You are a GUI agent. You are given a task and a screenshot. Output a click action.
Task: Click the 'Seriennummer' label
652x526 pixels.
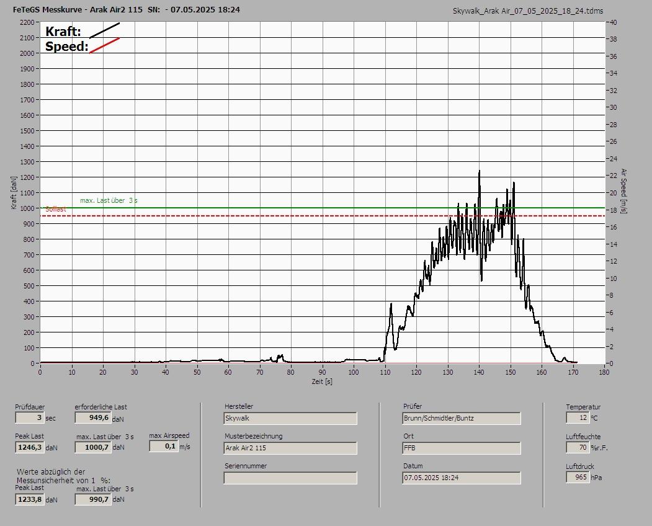(245, 466)
